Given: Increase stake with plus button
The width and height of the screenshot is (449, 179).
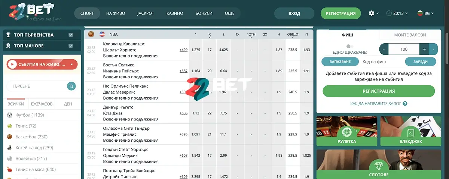Looking at the screenshot, I should tap(424, 49).
